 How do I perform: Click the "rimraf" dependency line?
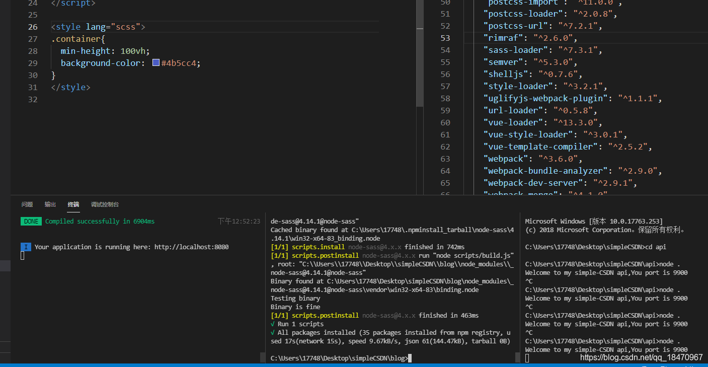pos(530,38)
